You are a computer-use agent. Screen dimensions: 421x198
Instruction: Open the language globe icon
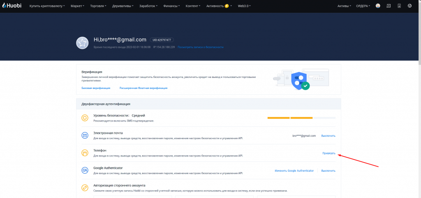[410, 6]
